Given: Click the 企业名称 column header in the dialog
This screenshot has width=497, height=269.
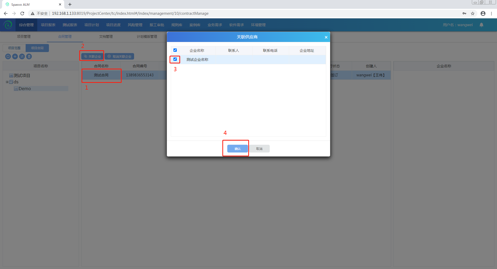Looking at the screenshot, I should 197,50.
